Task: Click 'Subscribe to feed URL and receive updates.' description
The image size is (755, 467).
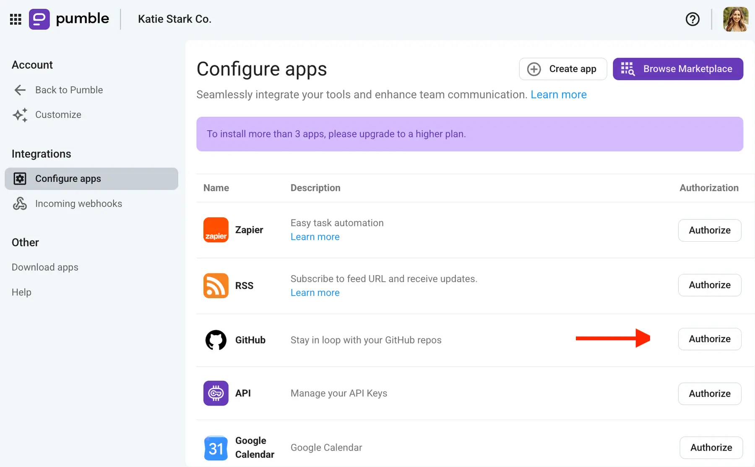Action: (x=384, y=279)
